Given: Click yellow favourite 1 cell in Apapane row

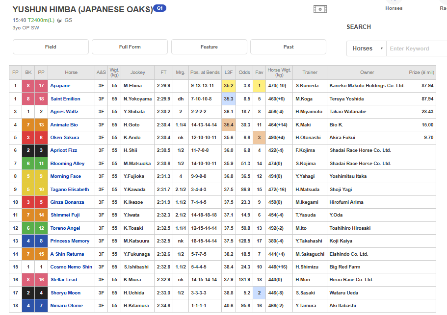Looking at the screenshot, I should pyautogui.click(x=259, y=86).
